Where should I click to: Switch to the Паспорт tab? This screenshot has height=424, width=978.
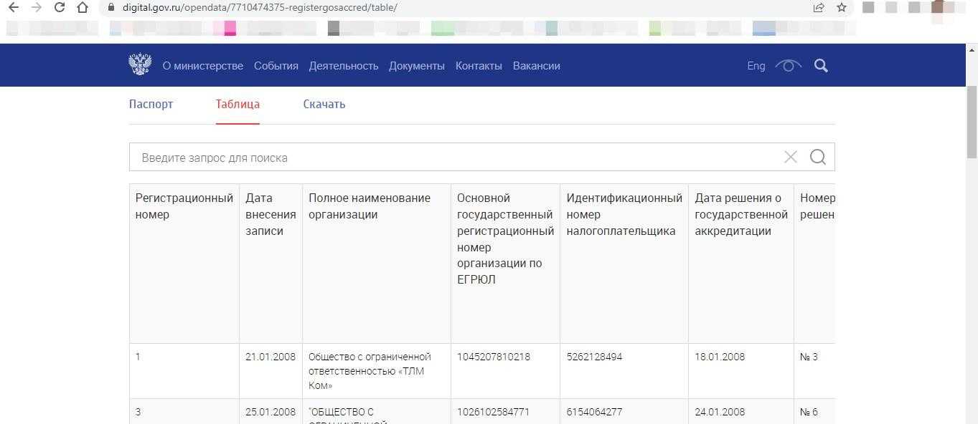(x=151, y=104)
